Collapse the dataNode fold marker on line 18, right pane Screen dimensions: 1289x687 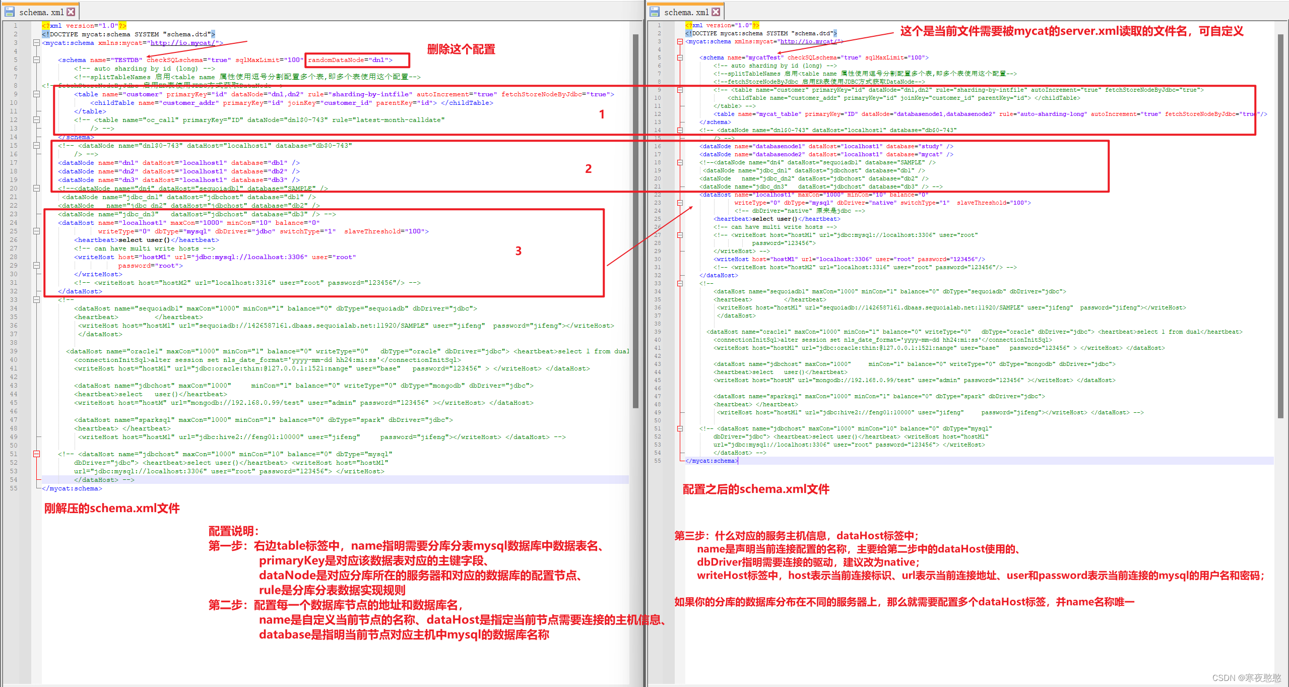pyautogui.click(x=679, y=162)
